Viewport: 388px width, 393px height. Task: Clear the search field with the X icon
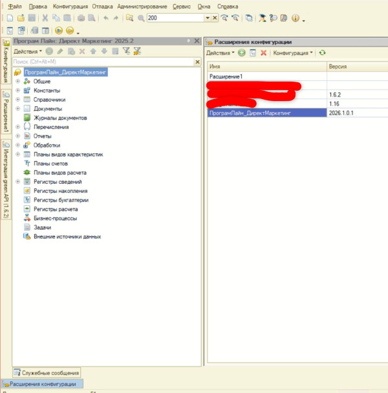coord(197,62)
